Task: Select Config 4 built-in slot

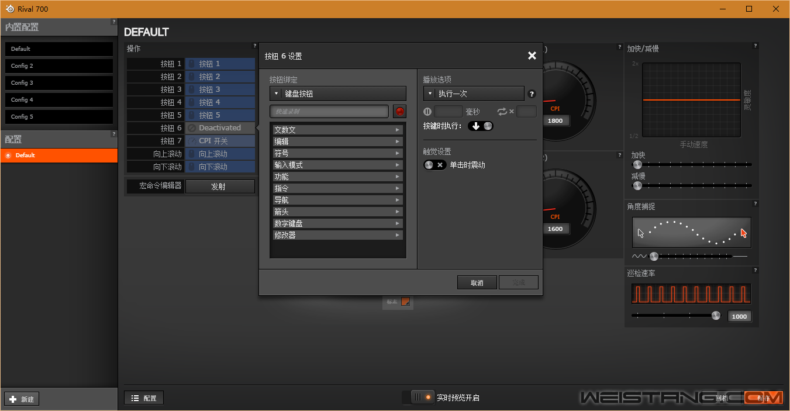Action: (x=59, y=100)
